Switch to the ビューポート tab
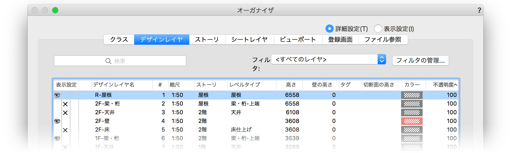 [298, 40]
